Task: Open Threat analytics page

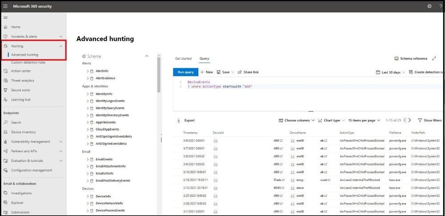Action: pyautogui.click(x=23, y=81)
